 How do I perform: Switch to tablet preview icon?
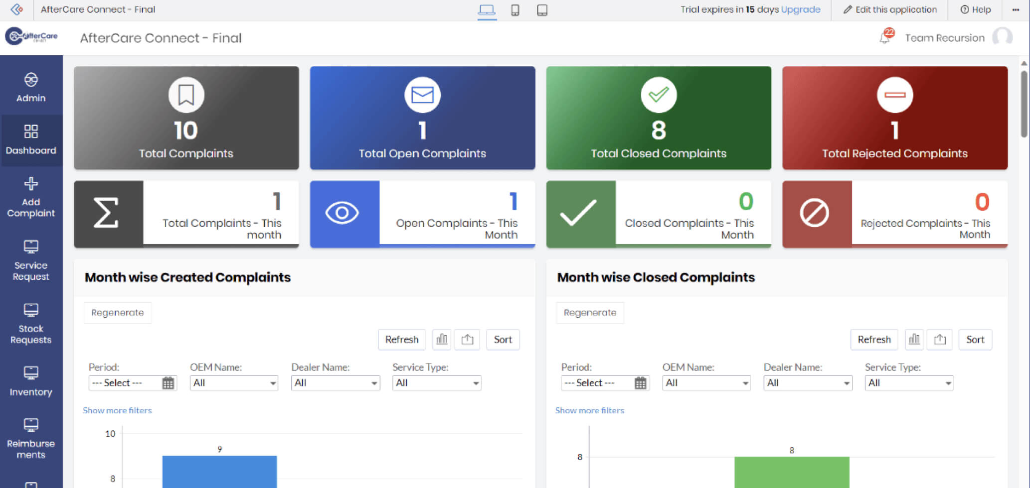click(542, 10)
